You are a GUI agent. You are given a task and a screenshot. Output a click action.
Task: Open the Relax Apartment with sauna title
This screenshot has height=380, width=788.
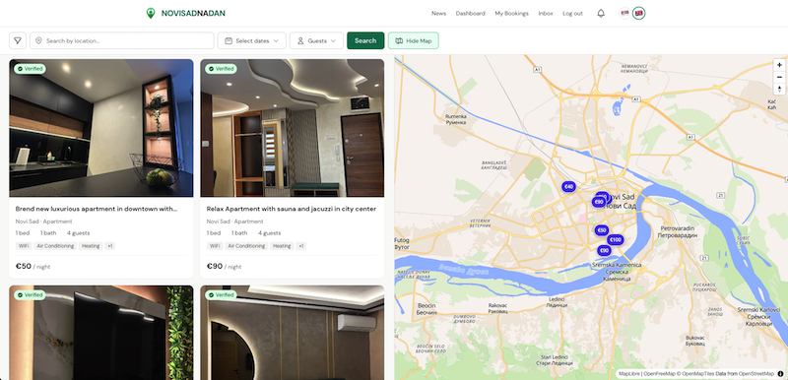(292, 209)
